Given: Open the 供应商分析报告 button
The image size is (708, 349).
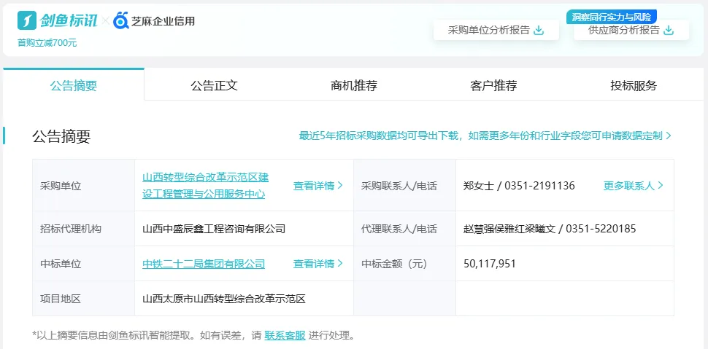Looking at the screenshot, I should click(623, 31).
